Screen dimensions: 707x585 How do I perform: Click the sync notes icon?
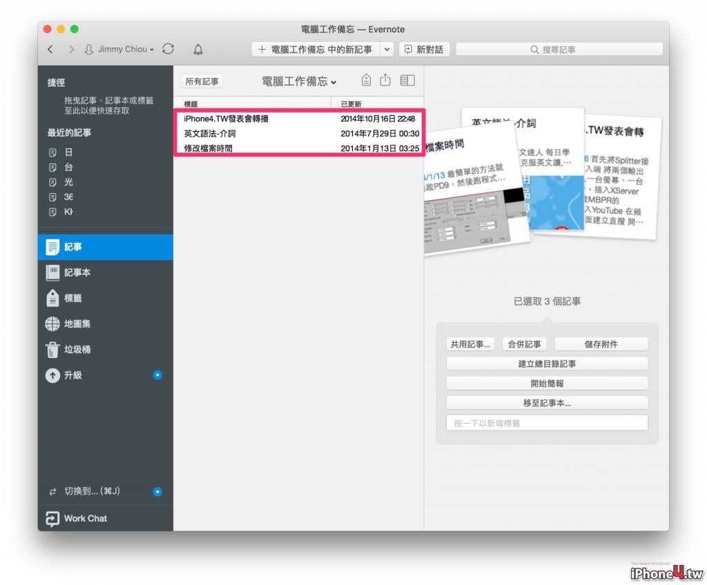click(168, 49)
